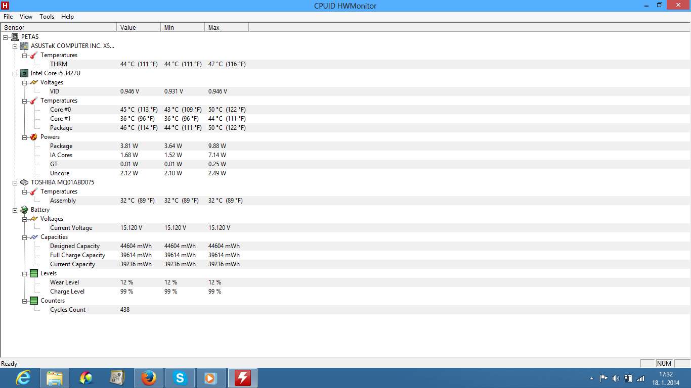
Task: Click the Voltages icon under Battery
Action: pos(34,219)
